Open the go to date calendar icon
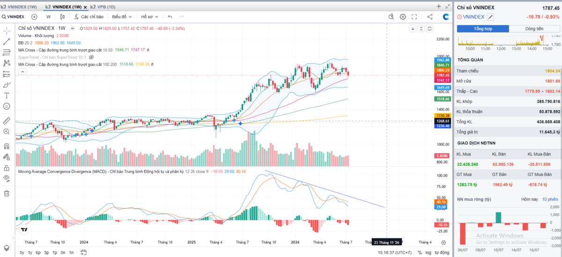 point(83,252)
